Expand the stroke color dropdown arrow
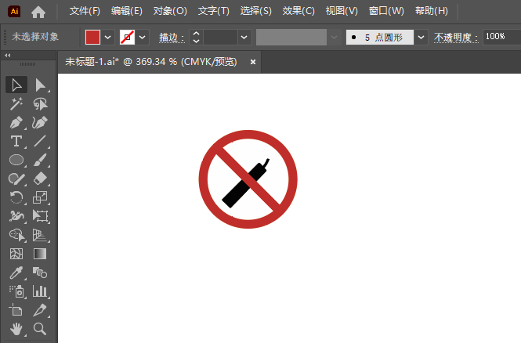Viewport: 521px width, 343px height. pyautogui.click(x=143, y=37)
